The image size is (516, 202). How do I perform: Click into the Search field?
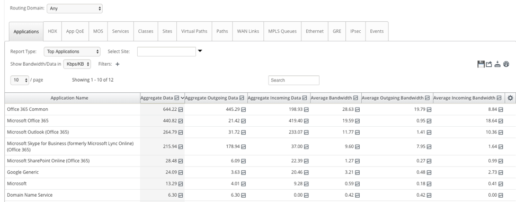pyautogui.click(x=294, y=81)
